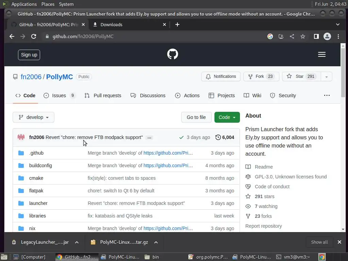Click the Go to file button
This screenshot has height=261, width=348.
tap(196, 117)
